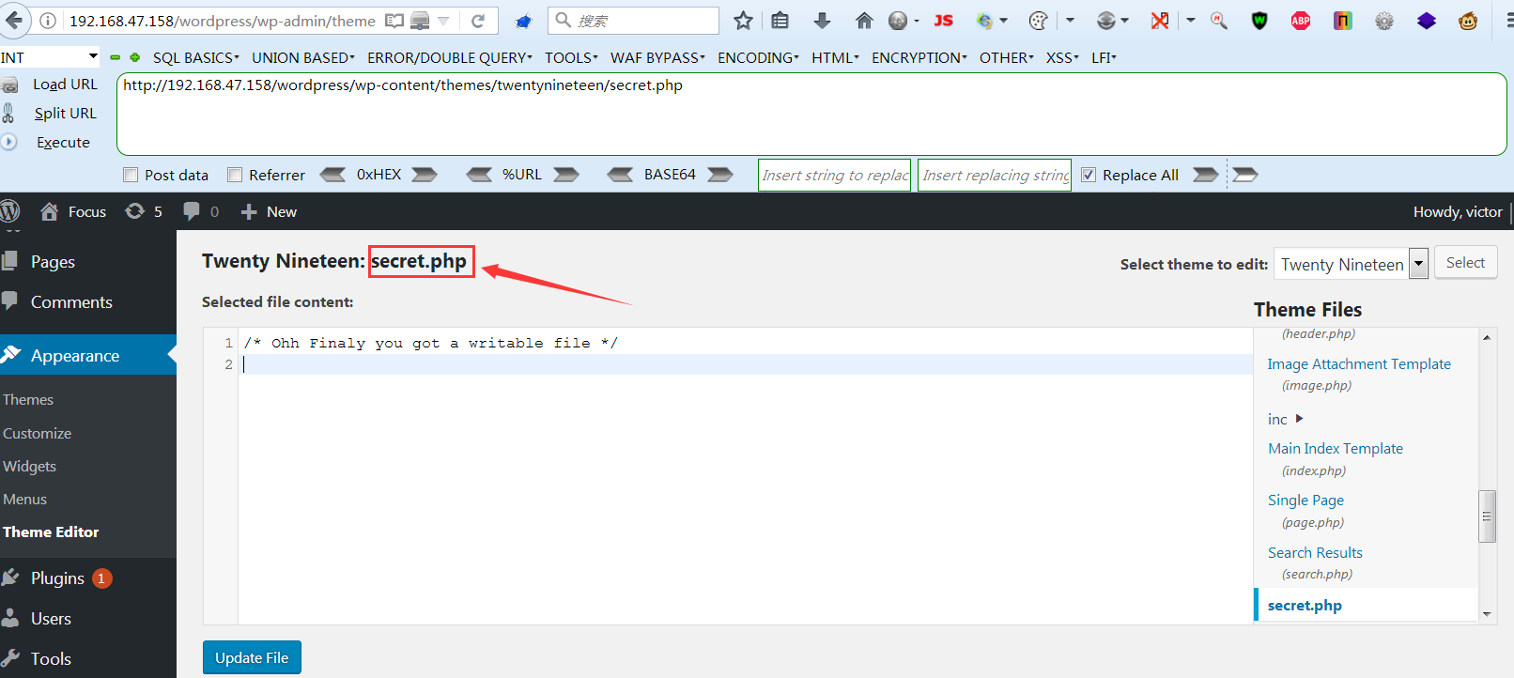Click the Execute play icon in HackBar

[9, 142]
